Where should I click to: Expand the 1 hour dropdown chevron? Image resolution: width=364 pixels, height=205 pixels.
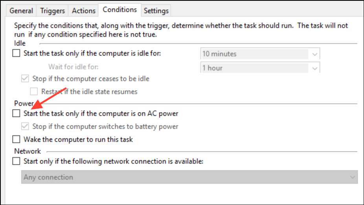tap(314, 68)
